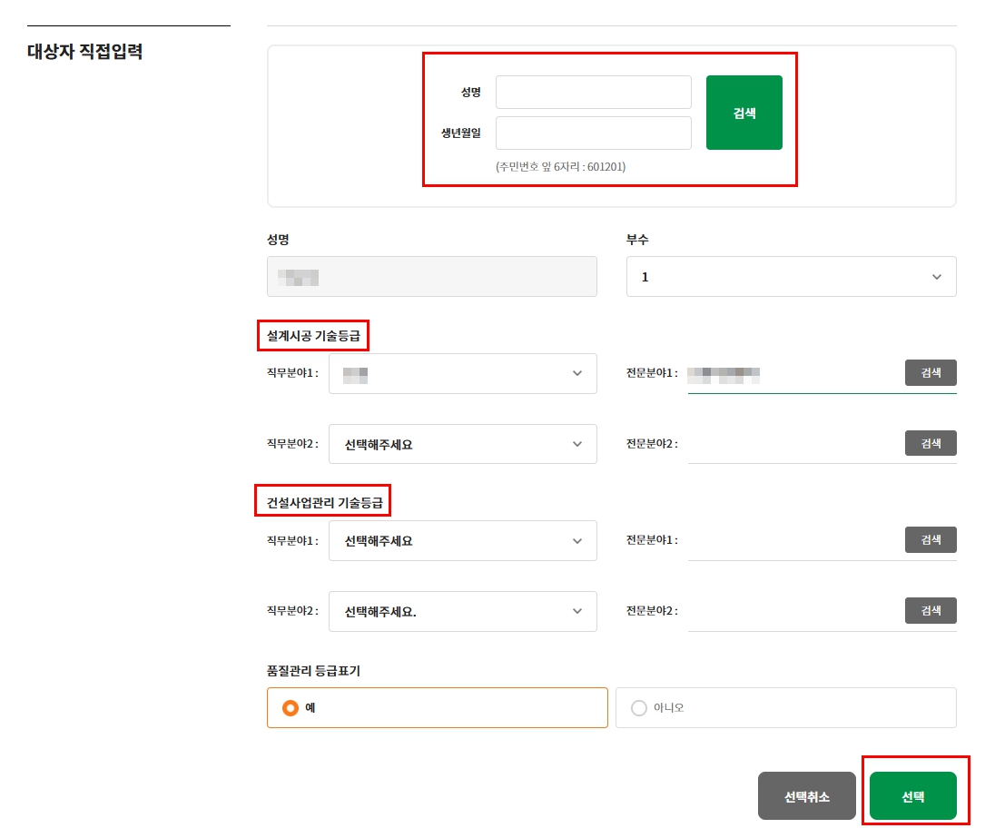Image resolution: width=995 pixels, height=838 pixels.
Task: Open the 건설사업관리 직무분야1 dropdown
Action: click(x=462, y=540)
